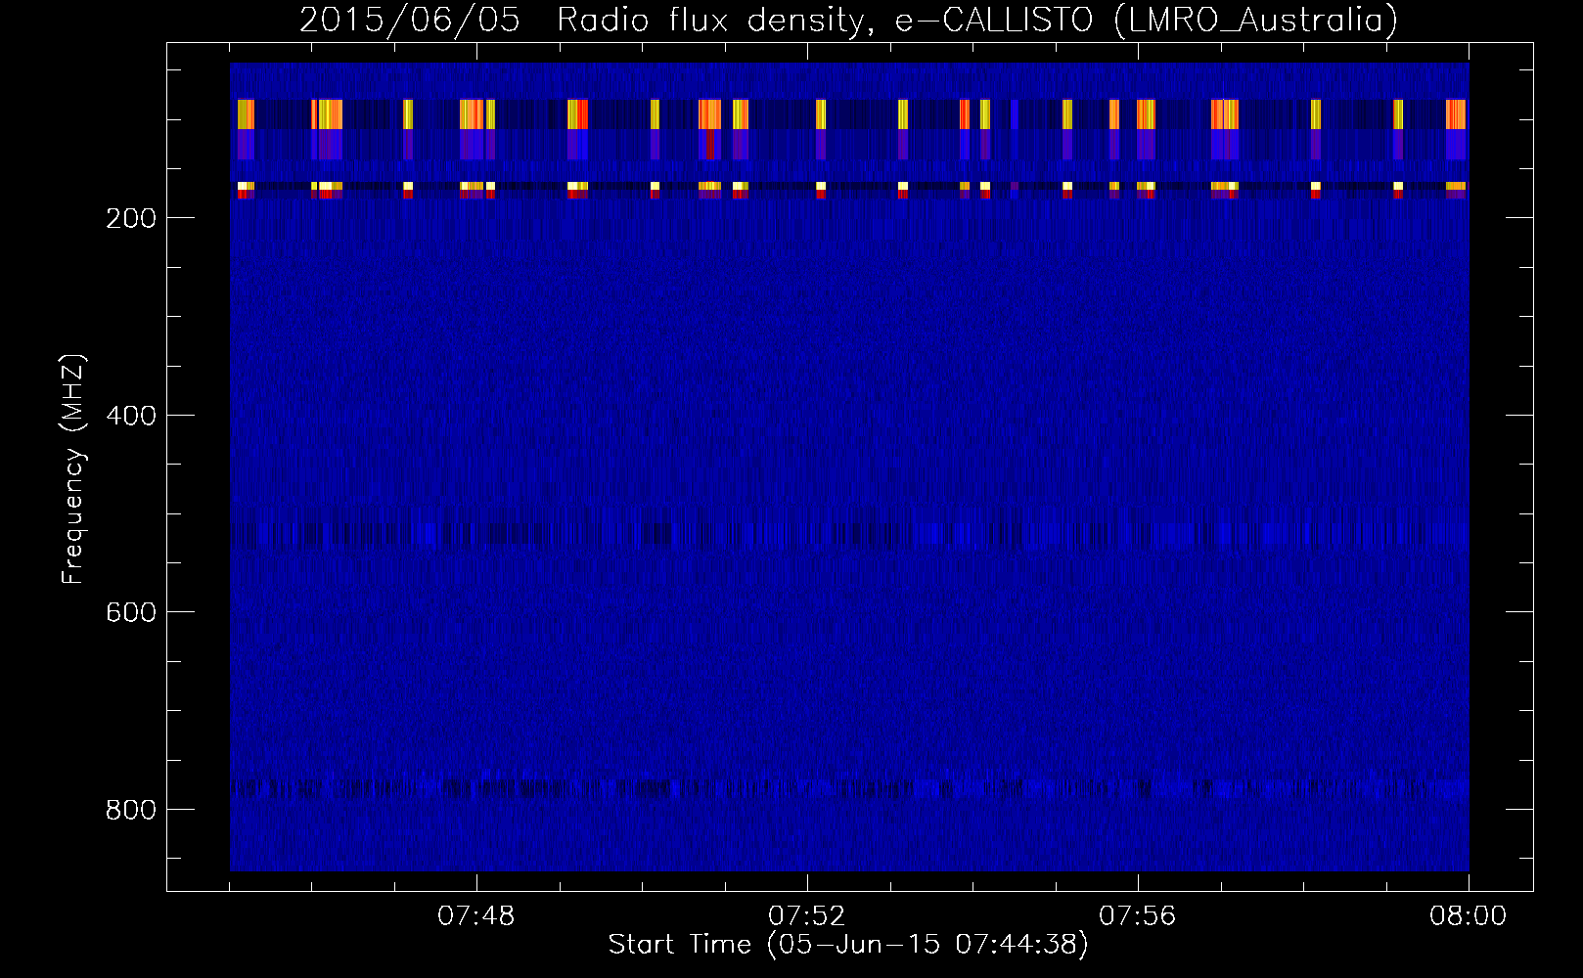Click the 'Frequency (MHZ)' axis label
1583x978 pixels.
pos(73,468)
